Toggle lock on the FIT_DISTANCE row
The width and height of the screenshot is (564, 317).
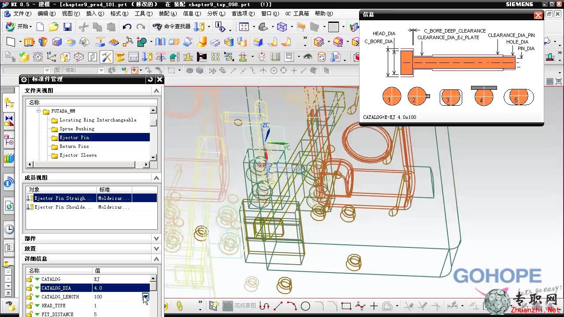tap(30, 314)
